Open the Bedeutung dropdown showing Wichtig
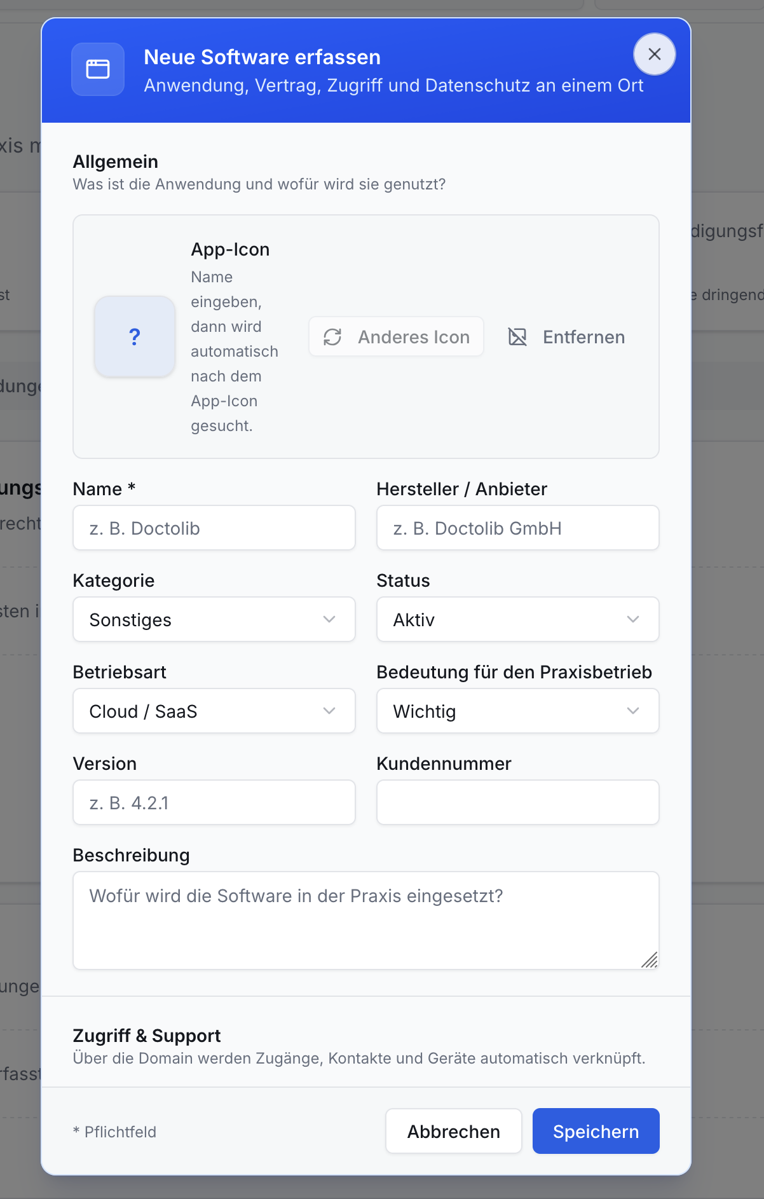The width and height of the screenshot is (764, 1199). (x=518, y=711)
